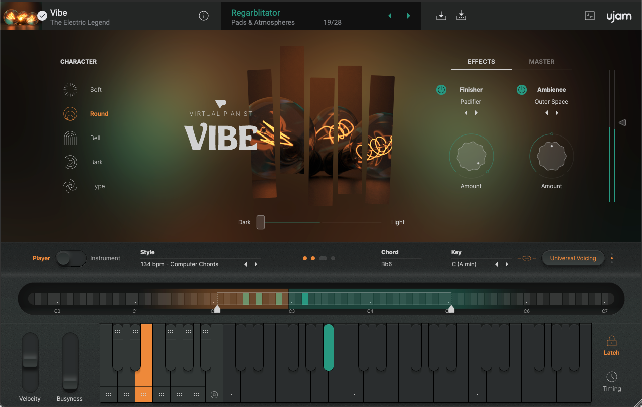Click the save preset as icon
The height and width of the screenshot is (407, 642).
click(x=461, y=16)
